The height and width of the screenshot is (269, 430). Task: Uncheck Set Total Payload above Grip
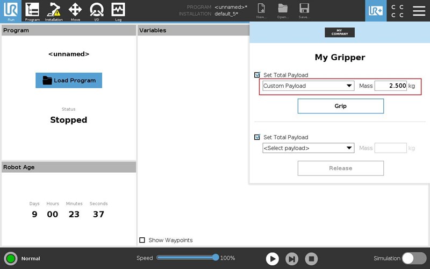[x=257, y=75]
